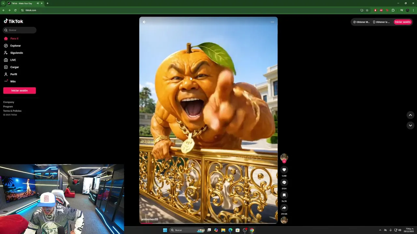Viewport: 417px width, 234px height.
Task: Reload the page with refresh icon
Action: pos(15,10)
